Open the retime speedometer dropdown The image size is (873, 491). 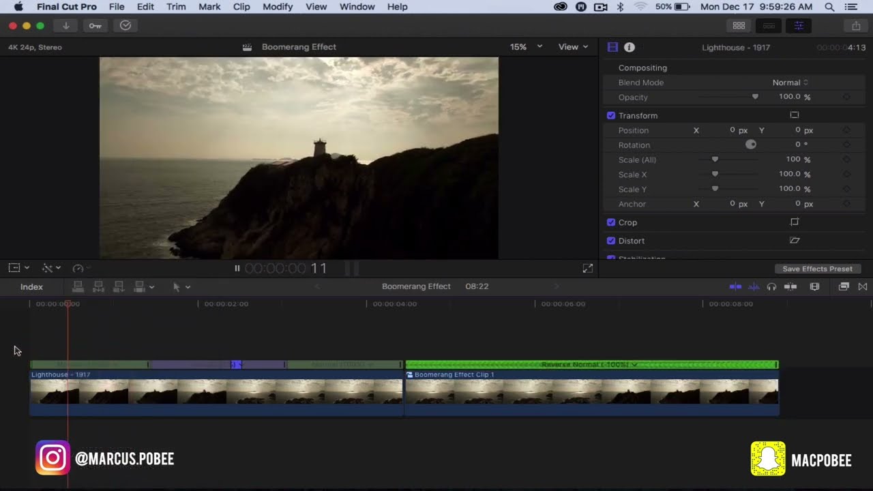81,269
